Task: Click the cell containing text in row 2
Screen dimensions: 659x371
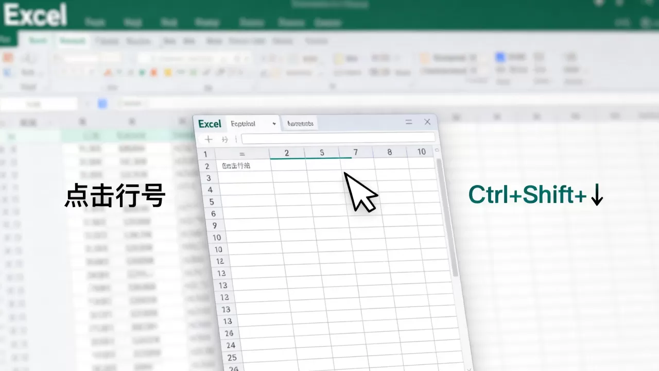Action: [244, 166]
